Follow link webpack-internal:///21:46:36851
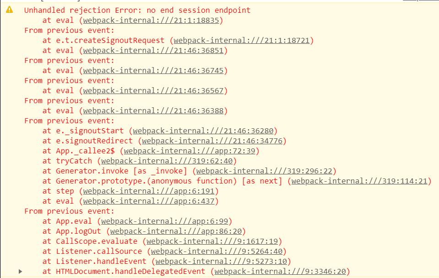439x278 pixels. pyautogui.click(x=153, y=51)
